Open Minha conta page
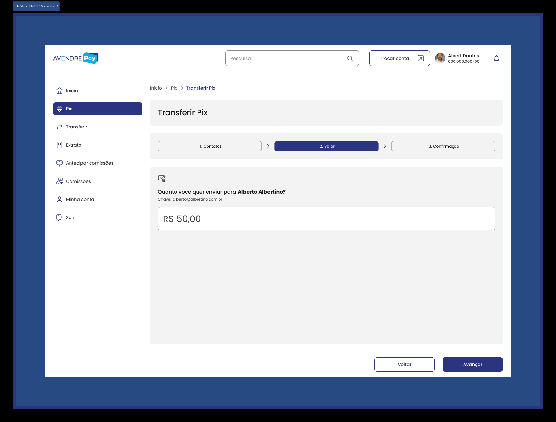556x422 pixels. (98, 199)
